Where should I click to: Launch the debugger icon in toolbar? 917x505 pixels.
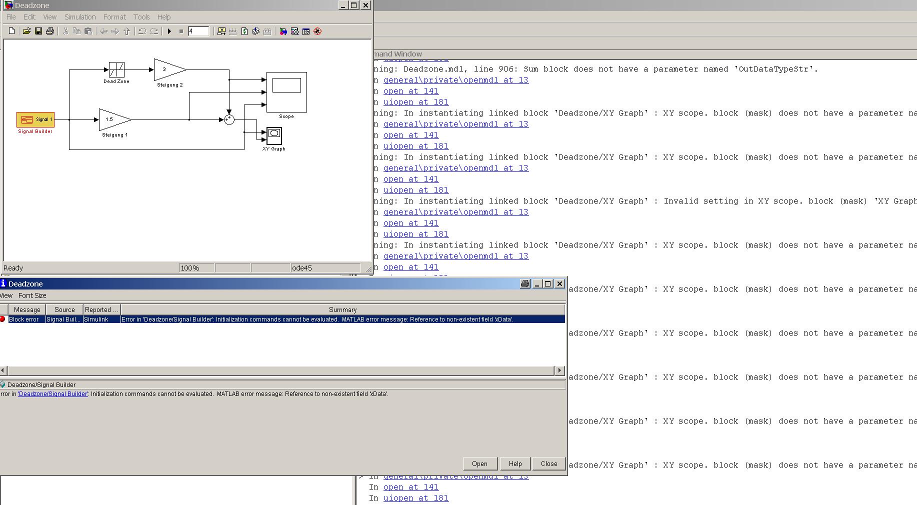[x=317, y=31]
